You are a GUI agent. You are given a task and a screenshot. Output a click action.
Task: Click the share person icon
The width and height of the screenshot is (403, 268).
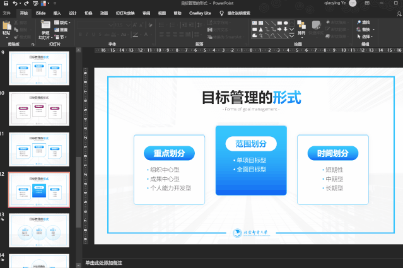(399, 14)
